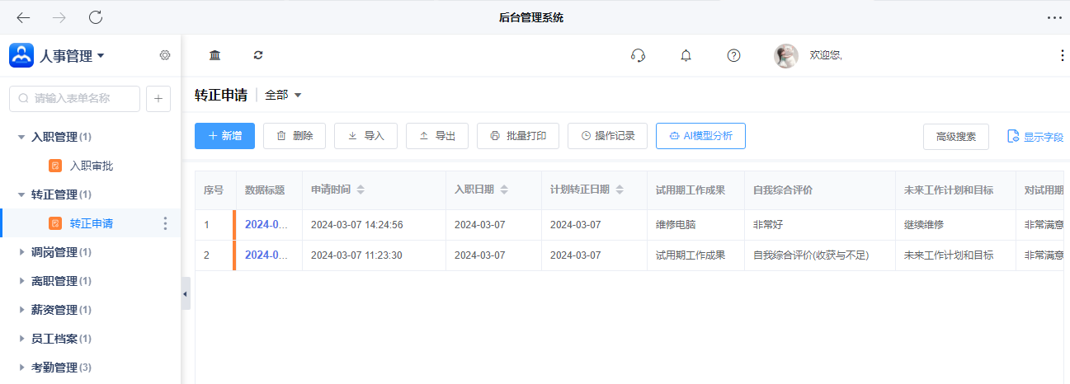Sort by 申请时间 column

pyautogui.click(x=361, y=190)
